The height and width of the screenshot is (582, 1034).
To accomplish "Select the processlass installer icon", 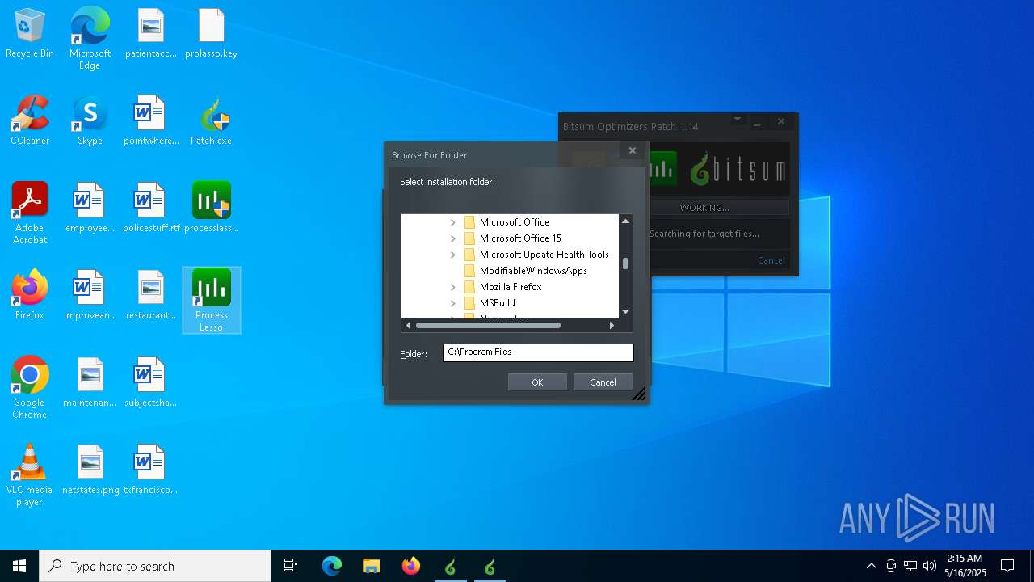I will [211, 209].
